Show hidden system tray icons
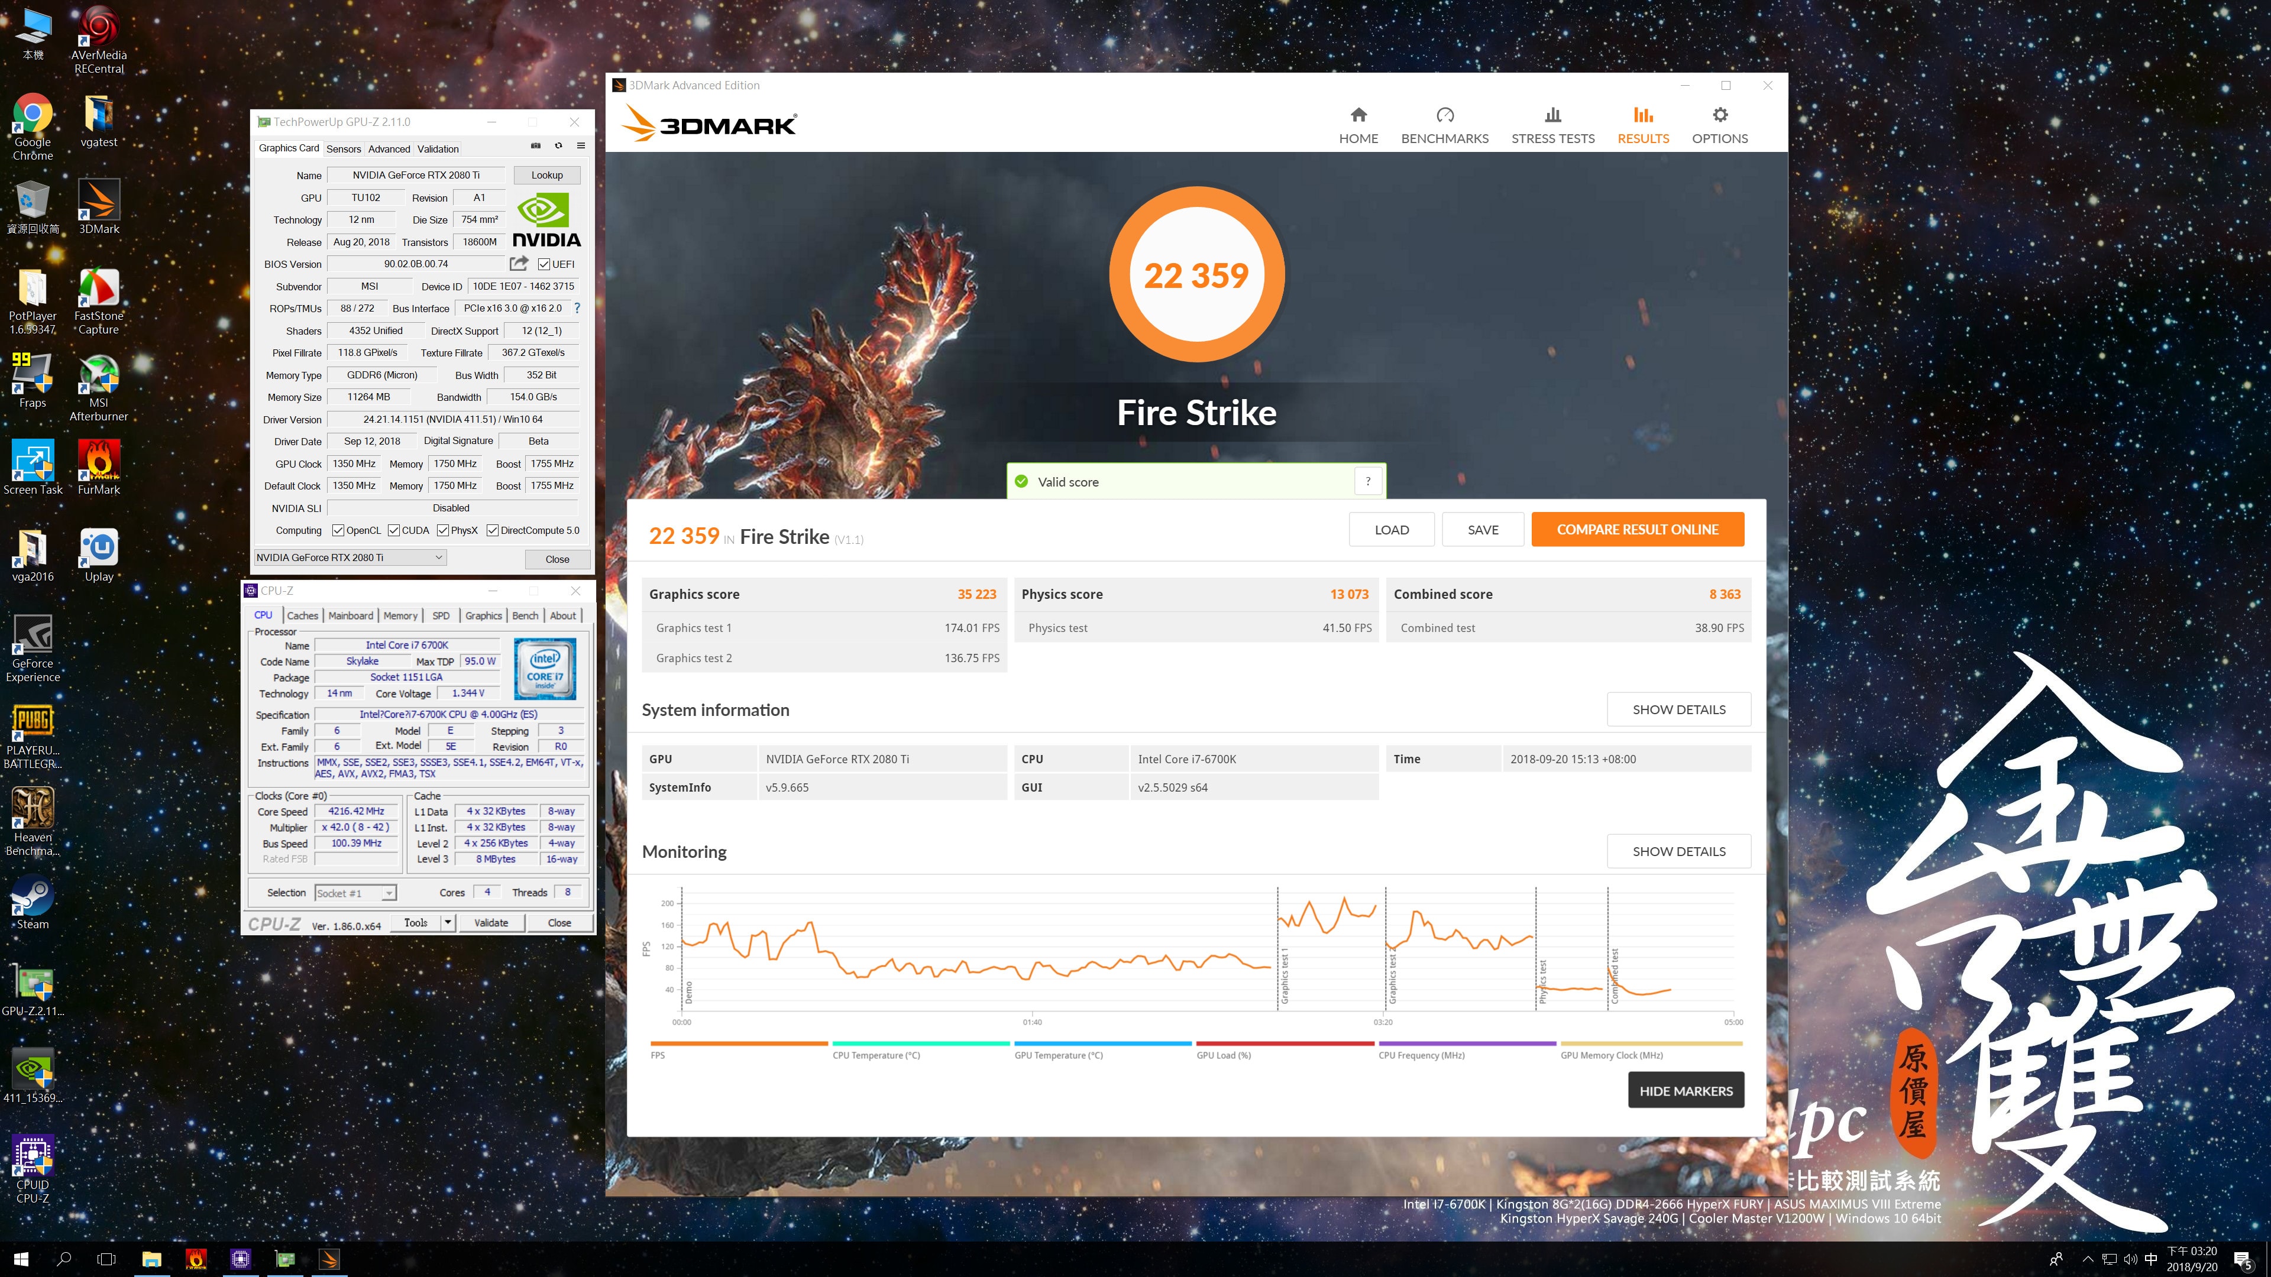Screen dimensions: 2271x1277 pos(2088,1259)
